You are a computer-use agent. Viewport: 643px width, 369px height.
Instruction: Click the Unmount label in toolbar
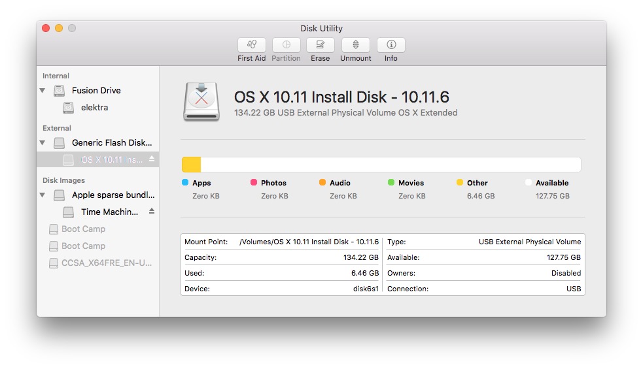[x=356, y=59]
